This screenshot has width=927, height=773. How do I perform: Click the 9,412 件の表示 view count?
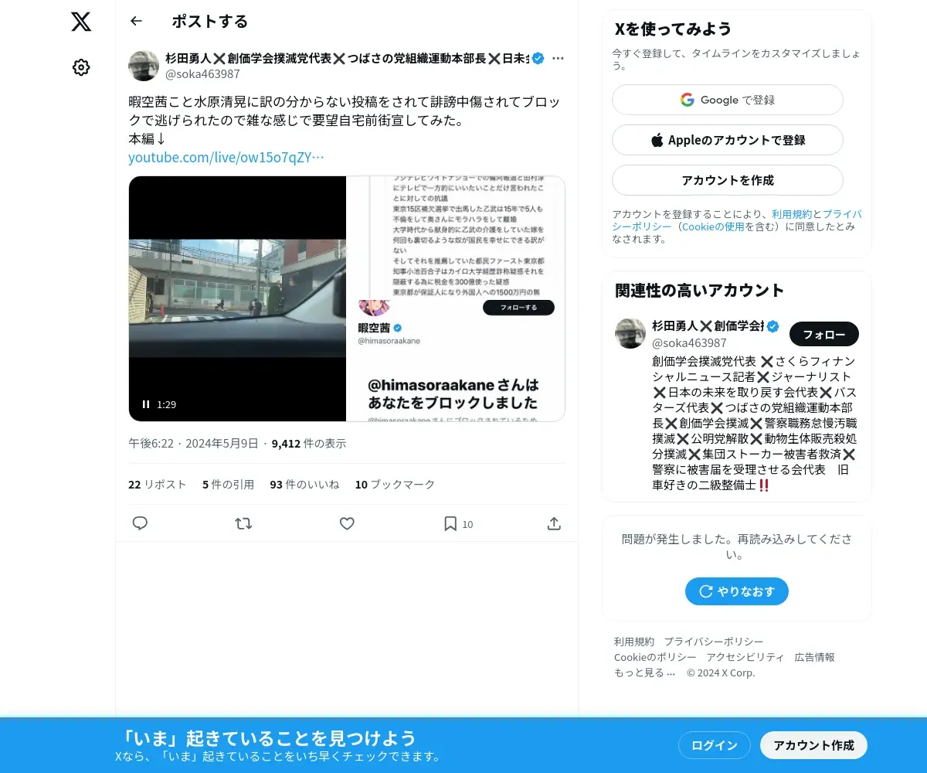[x=309, y=444]
